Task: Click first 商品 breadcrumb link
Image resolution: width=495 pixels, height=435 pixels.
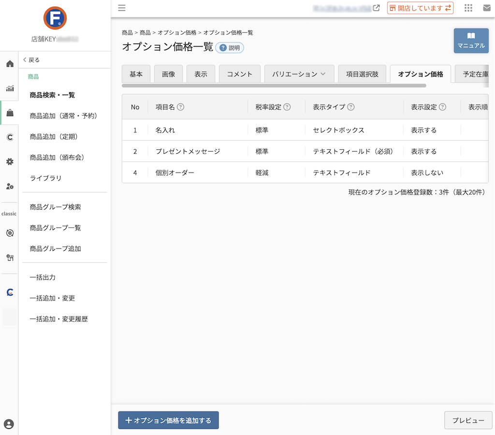Action: coord(127,32)
